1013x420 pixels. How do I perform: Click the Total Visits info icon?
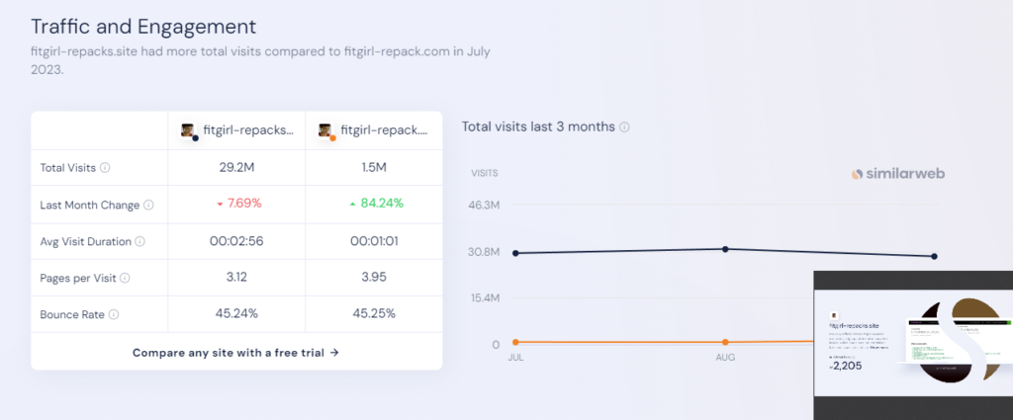click(x=105, y=168)
